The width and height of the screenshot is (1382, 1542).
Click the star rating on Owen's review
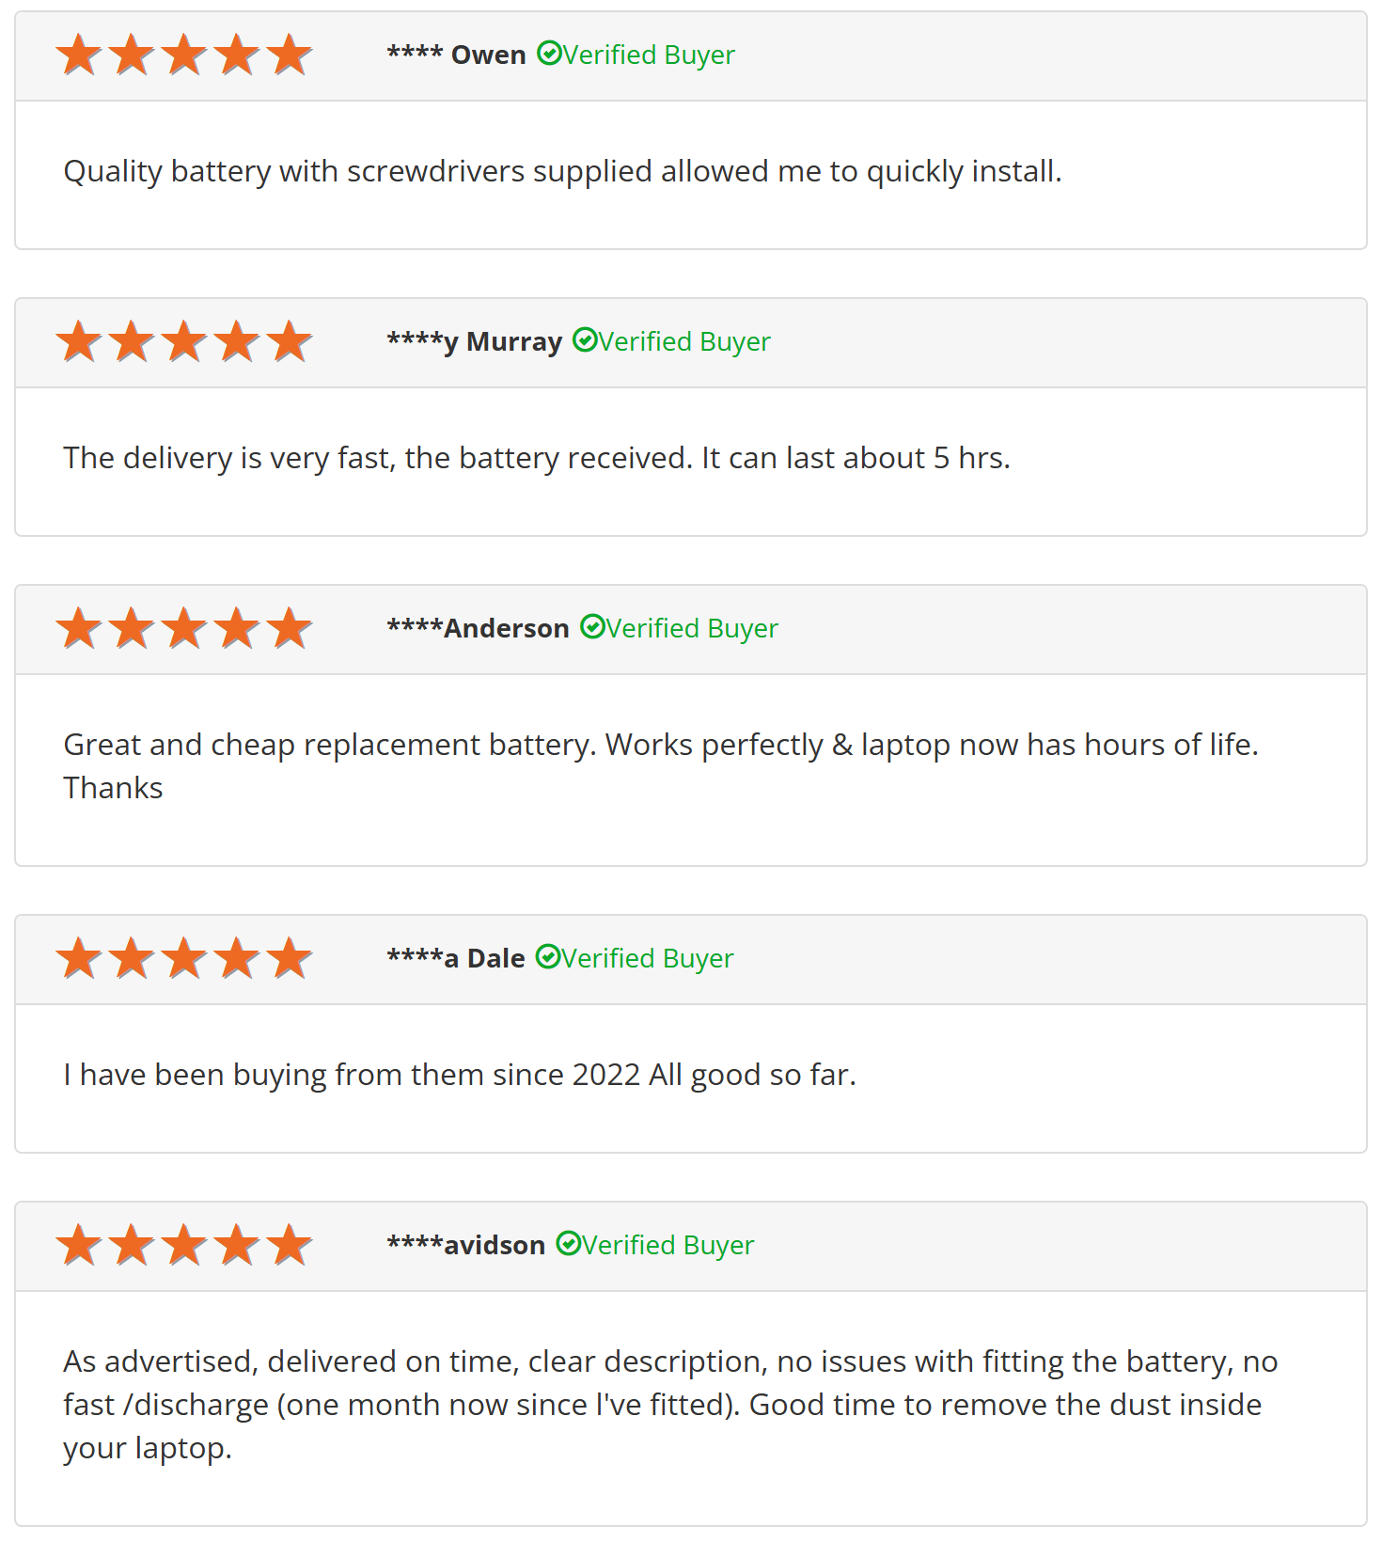(183, 55)
